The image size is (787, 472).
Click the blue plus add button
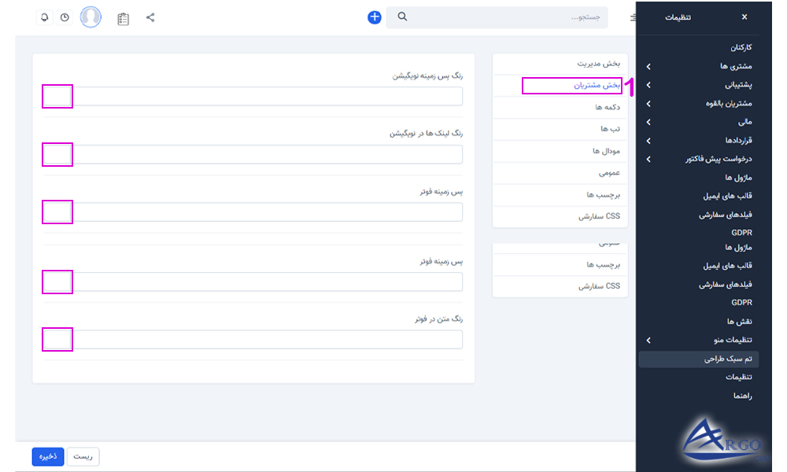click(374, 16)
